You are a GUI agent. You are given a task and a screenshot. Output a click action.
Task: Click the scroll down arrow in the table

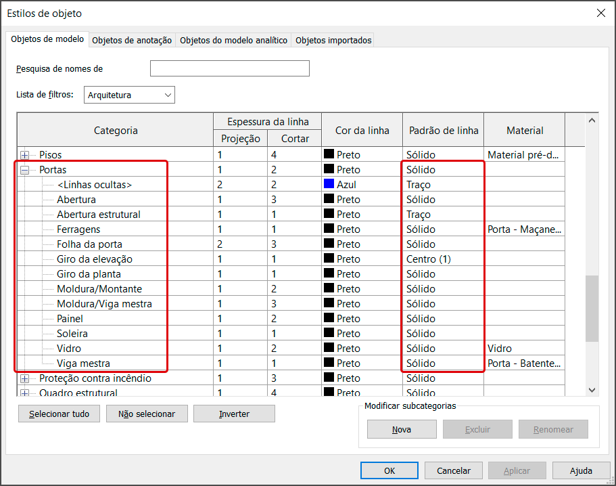[592, 390]
